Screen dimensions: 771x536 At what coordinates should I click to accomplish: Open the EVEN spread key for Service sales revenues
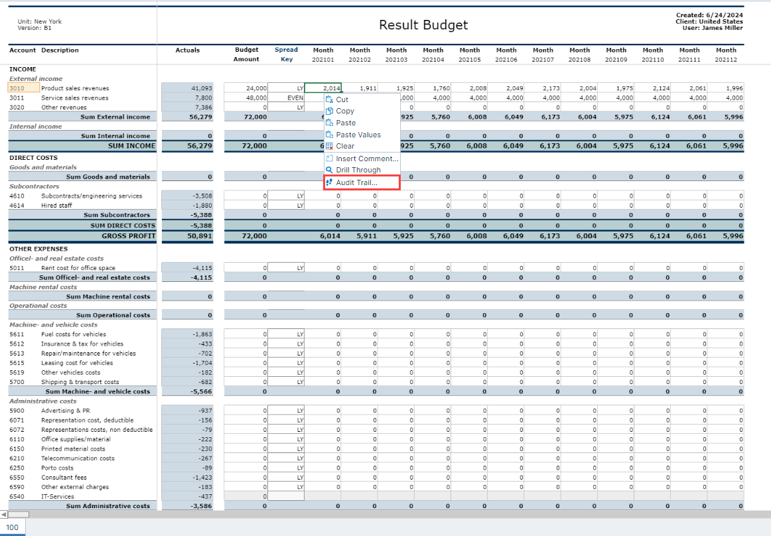click(x=287, y=98)
